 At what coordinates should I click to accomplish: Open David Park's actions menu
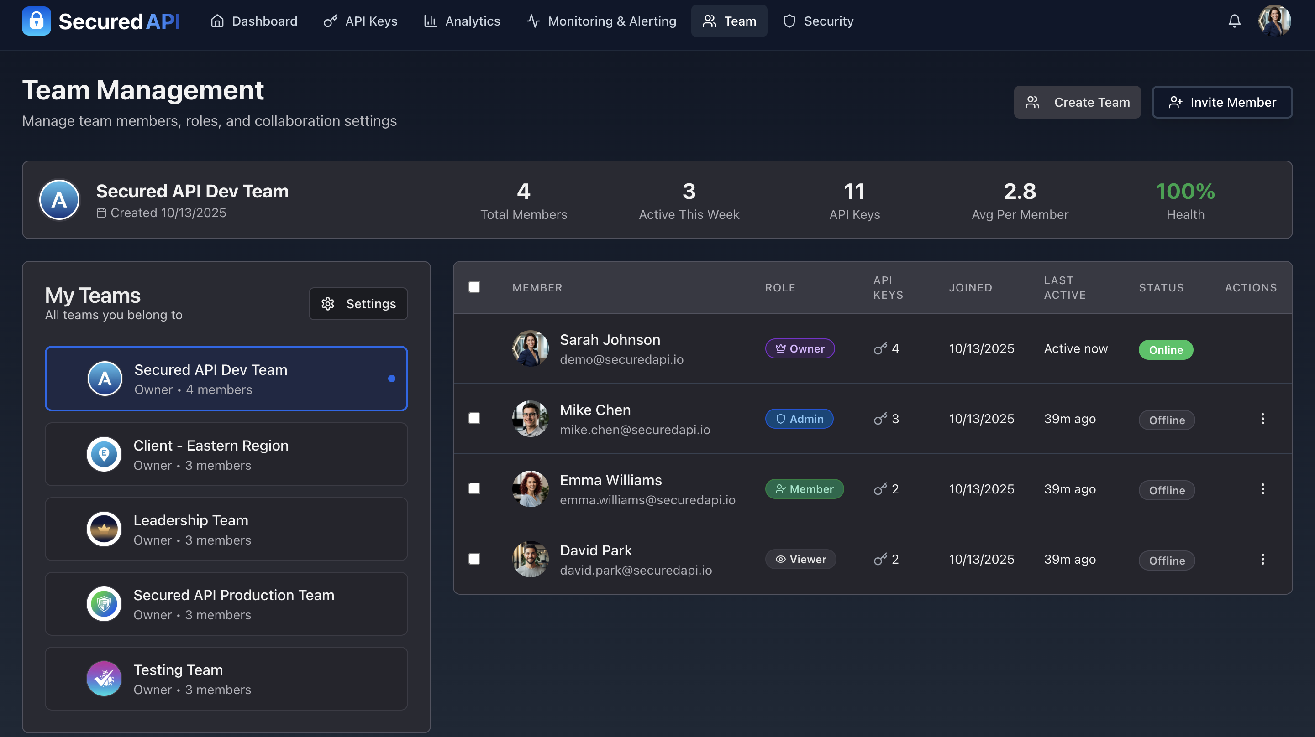click(x=1263, y=559)
